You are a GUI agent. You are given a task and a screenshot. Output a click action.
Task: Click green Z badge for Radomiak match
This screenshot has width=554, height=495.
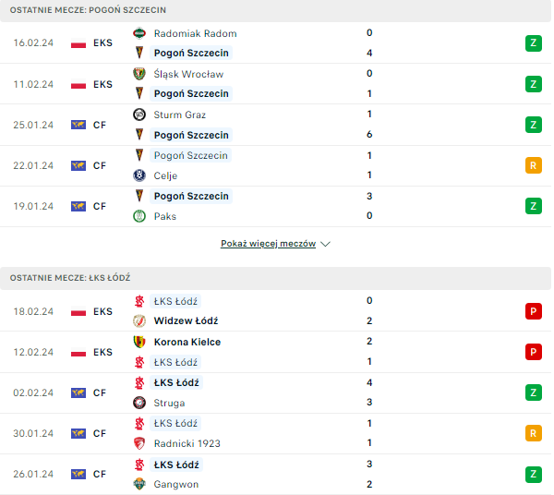533,42
